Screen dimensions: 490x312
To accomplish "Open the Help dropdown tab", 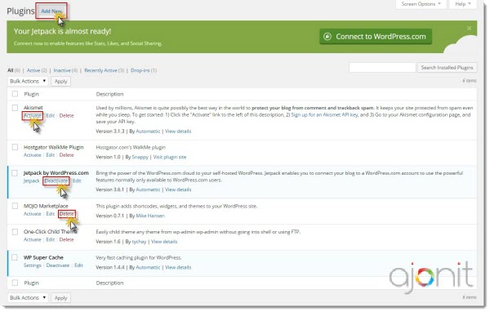I will [462, 4].
